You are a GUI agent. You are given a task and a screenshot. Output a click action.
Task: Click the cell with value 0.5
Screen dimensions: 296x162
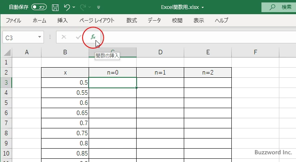(x=65, y=83)
